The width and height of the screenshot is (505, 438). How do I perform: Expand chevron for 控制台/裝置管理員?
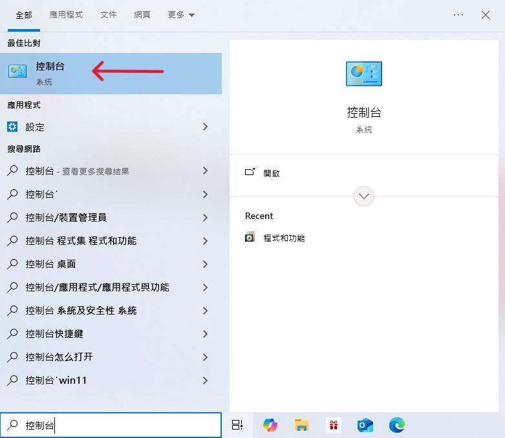(x=205, y=218)
